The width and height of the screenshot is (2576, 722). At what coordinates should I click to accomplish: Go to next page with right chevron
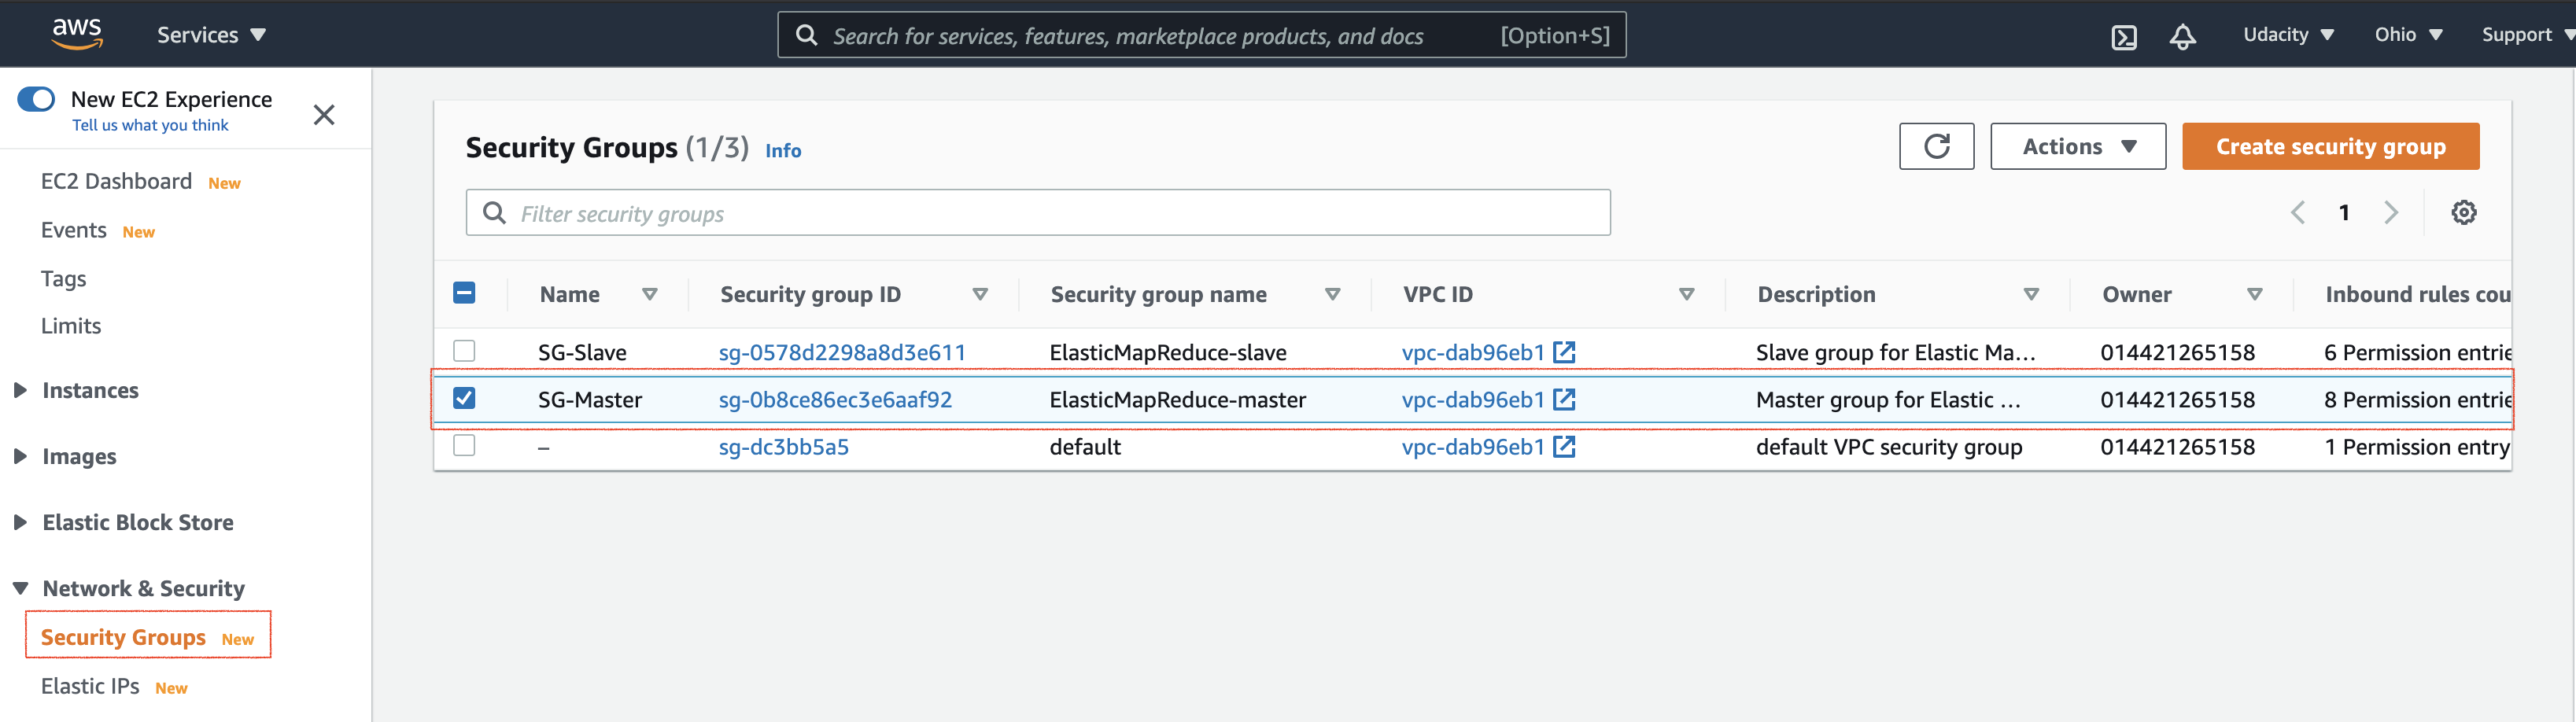[2392, 212]
